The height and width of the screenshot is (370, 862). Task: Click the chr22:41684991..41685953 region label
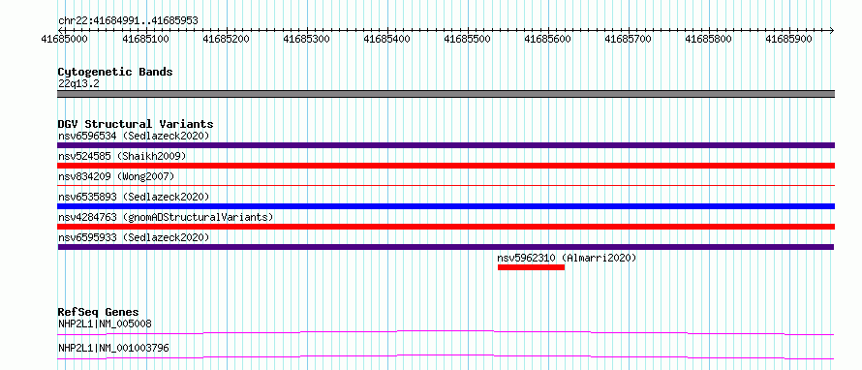(x=128, y=21)
